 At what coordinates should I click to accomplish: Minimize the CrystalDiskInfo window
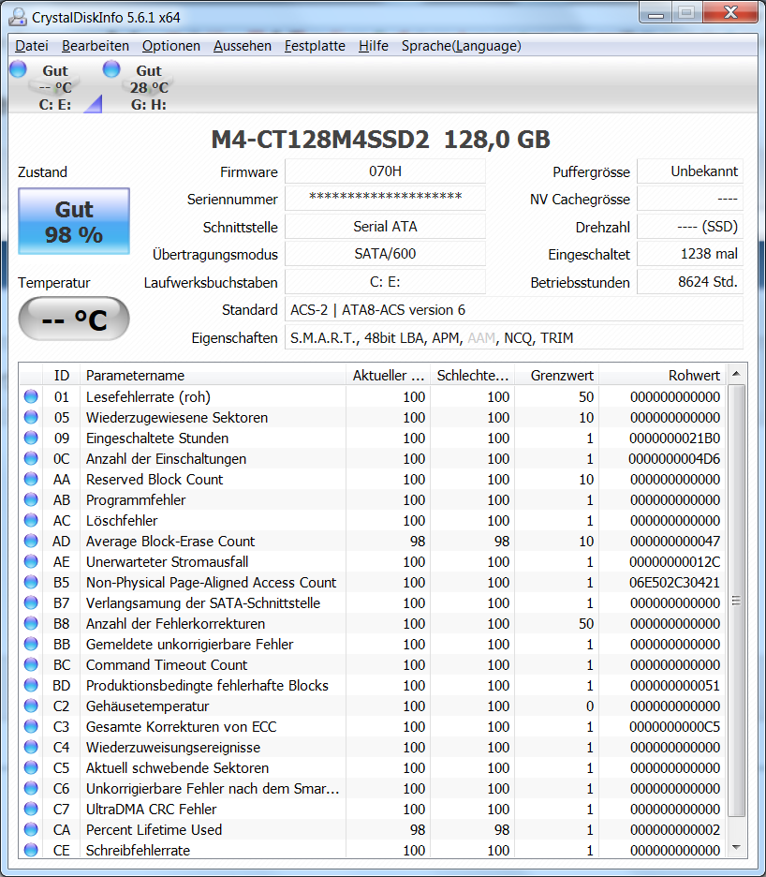pos(656,13)
